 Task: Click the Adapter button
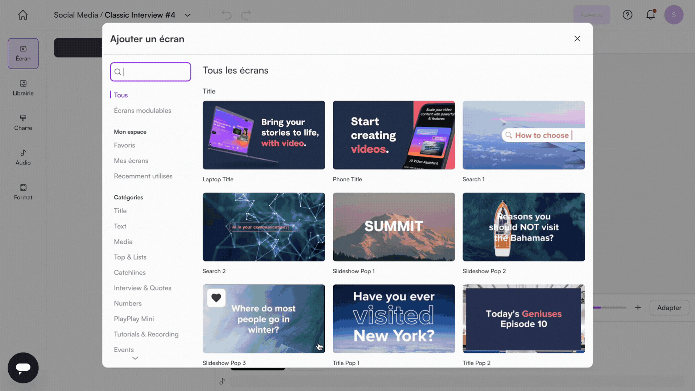coord(669,308)
